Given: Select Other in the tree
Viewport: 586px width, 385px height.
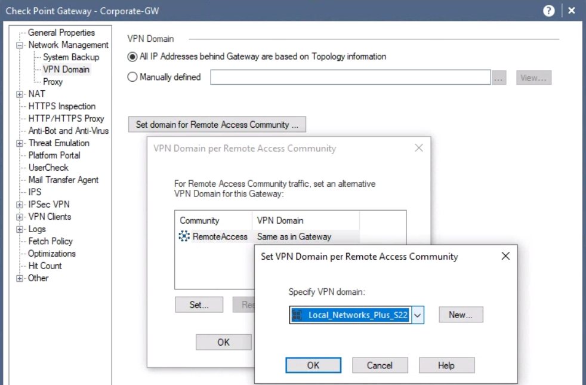Looking at the screenshot, I should 38,278.
